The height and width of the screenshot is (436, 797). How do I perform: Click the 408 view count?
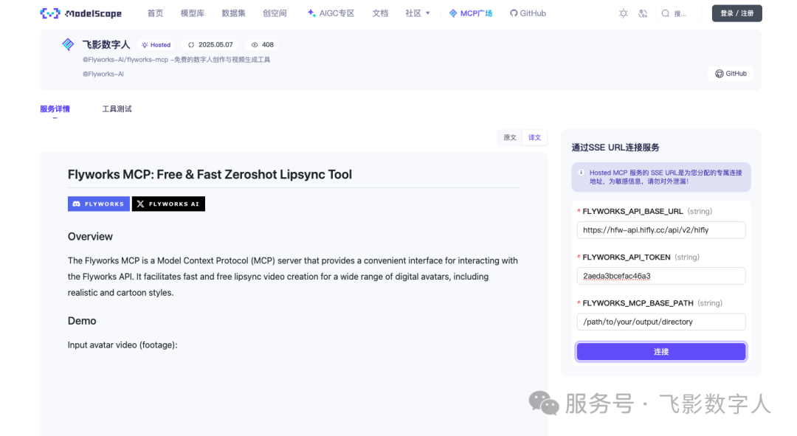[x=262, y=45]
